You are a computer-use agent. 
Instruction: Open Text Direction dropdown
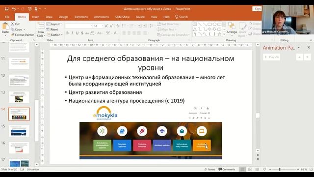point(169,24)
